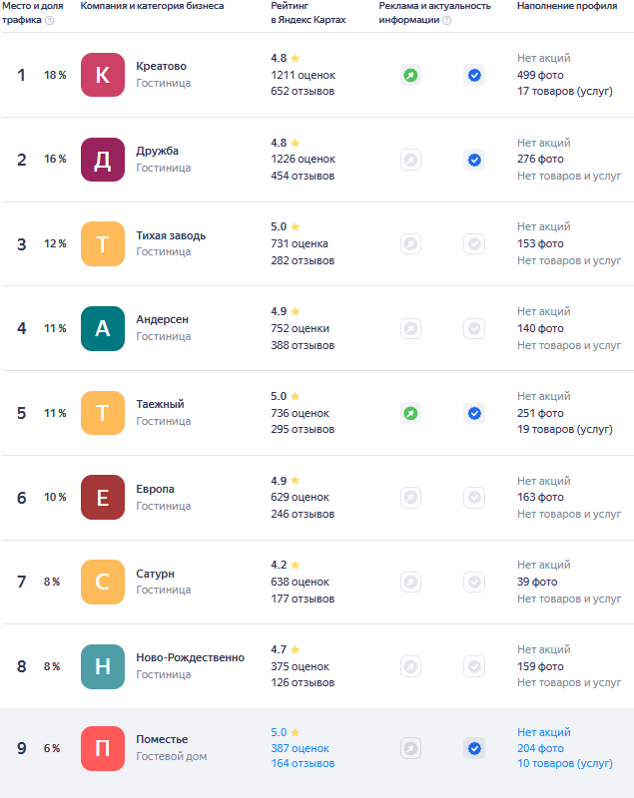Click the 164 отзывов link for Поместье
The height and width of the screenshot is (798, 634).
(x=303, y=764)
